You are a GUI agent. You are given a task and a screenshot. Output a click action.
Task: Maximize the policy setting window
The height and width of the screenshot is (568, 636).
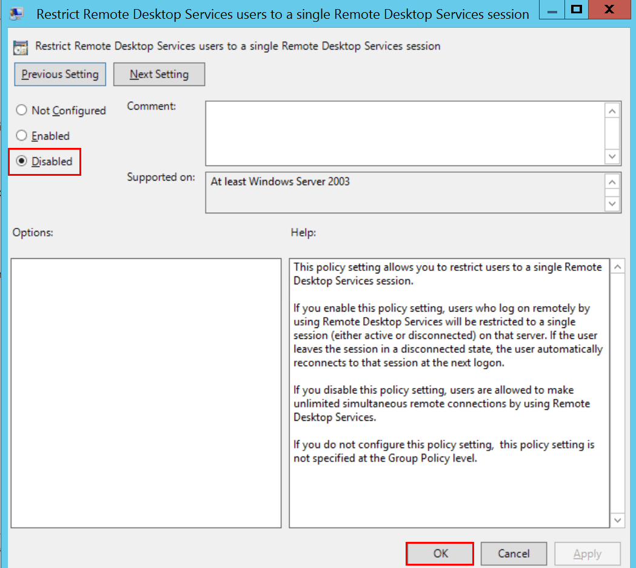tap(577, 10)
